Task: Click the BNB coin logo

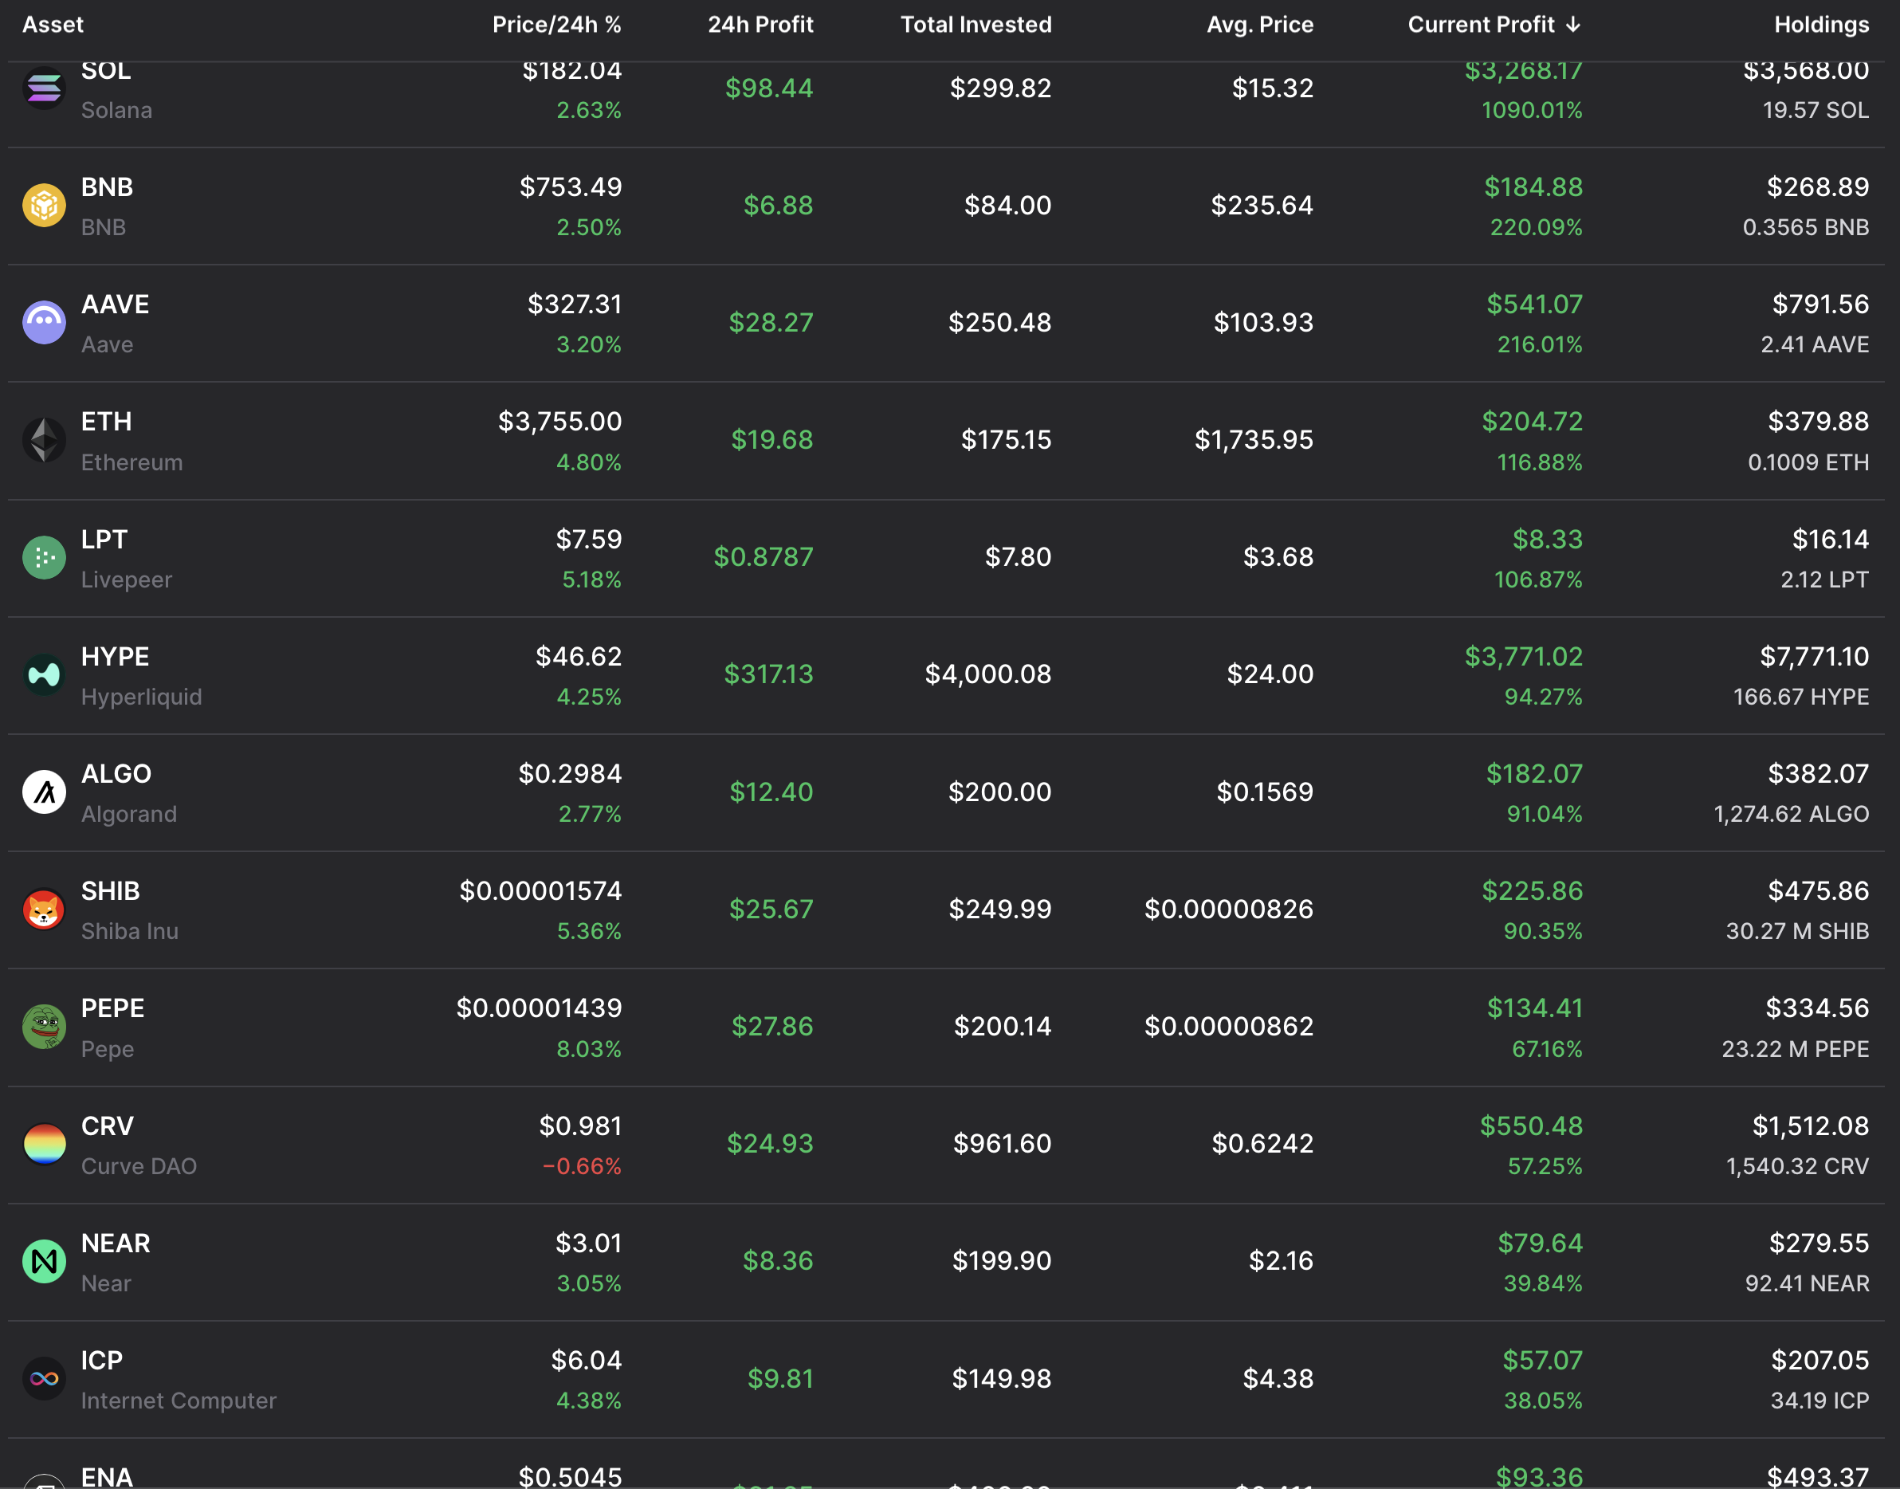Action: coord(44,206)
